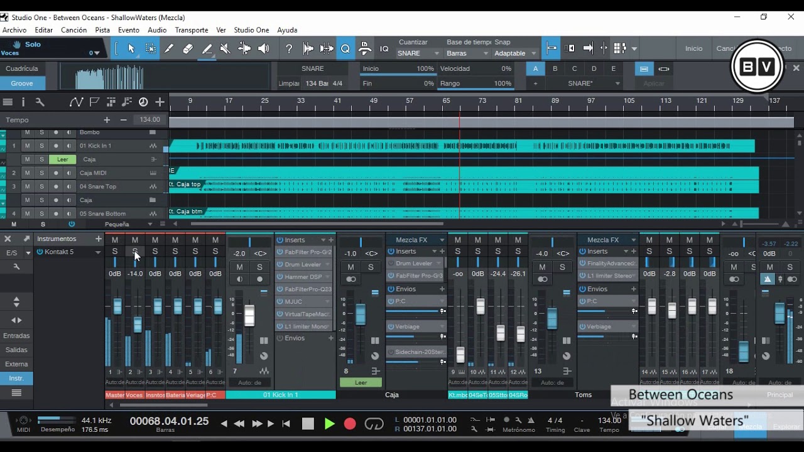The height and width of the screenshot is (452, 804).
Task: Select the Range tool
Action: pos(150,48)
